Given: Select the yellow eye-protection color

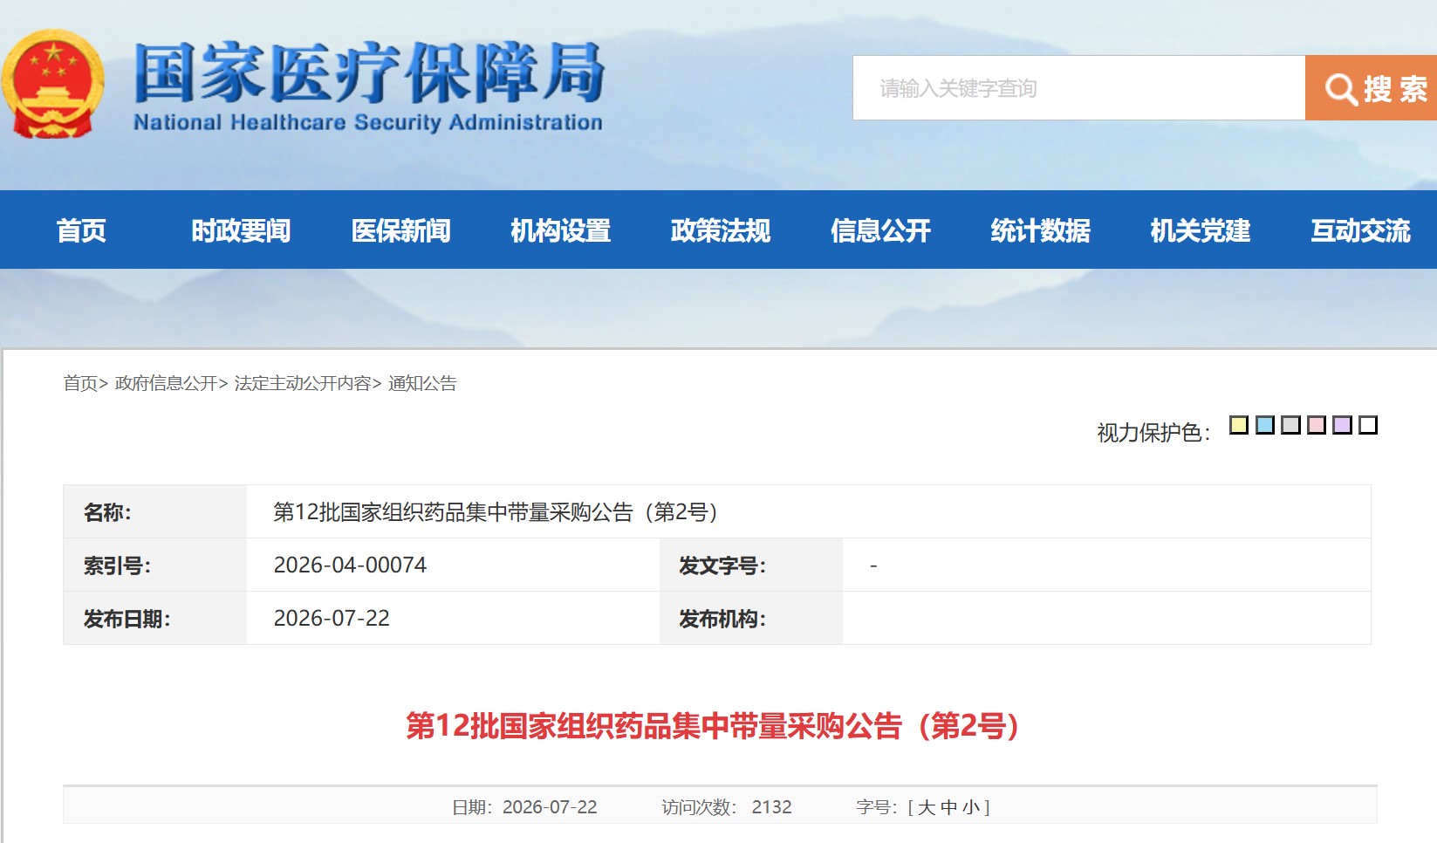Looking at the screenshot, I should point(1239,425).
